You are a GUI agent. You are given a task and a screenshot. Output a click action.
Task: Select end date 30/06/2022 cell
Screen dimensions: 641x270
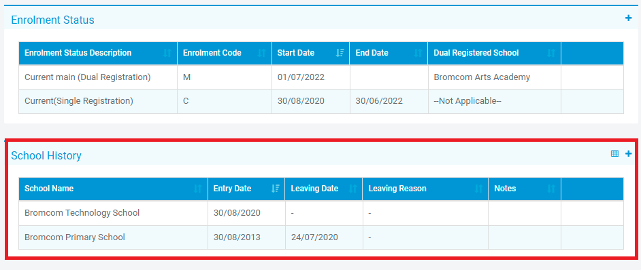pos(389,101)
